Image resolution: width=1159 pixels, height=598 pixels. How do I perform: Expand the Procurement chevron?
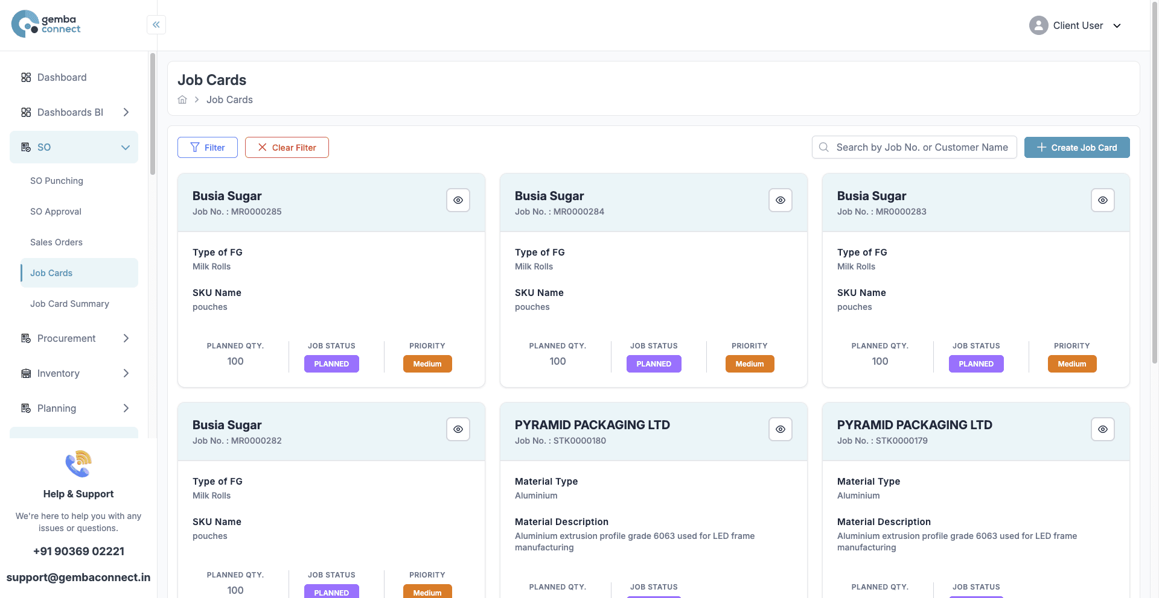tap(126, 338)
